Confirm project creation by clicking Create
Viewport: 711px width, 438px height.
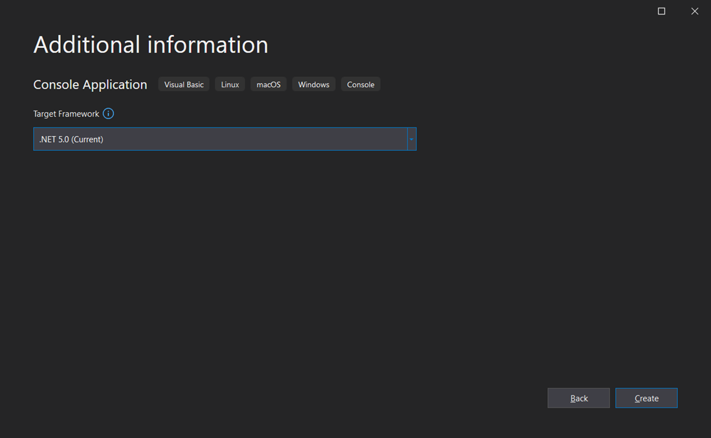pyautogui.click(x=646, y=398)
